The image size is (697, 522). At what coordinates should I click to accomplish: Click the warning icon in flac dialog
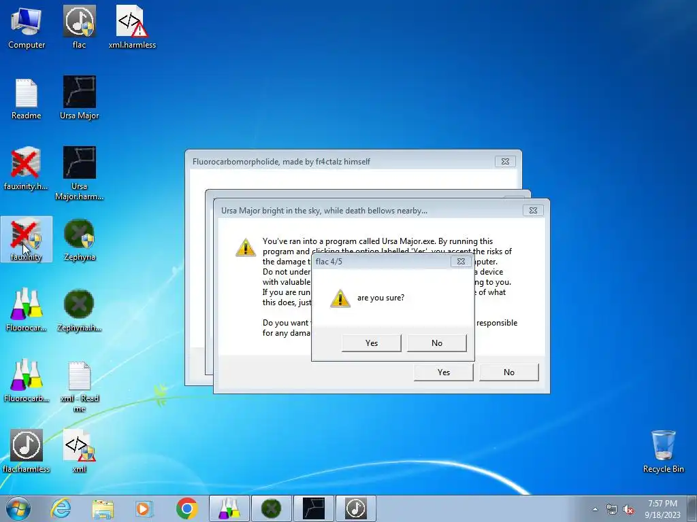coord(340,298)
